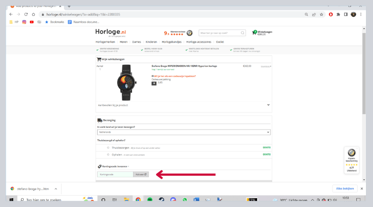The width and height of the screenshot is (373, 207).
Task: Reload the page with the refresh icon
Action: [26, 14]
